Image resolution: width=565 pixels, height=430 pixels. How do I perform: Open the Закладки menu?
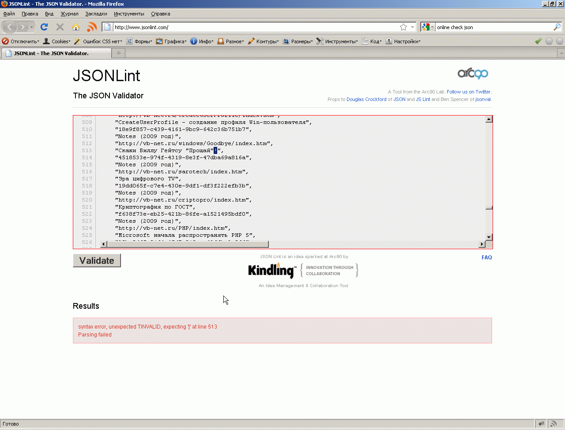click(96, 14)
